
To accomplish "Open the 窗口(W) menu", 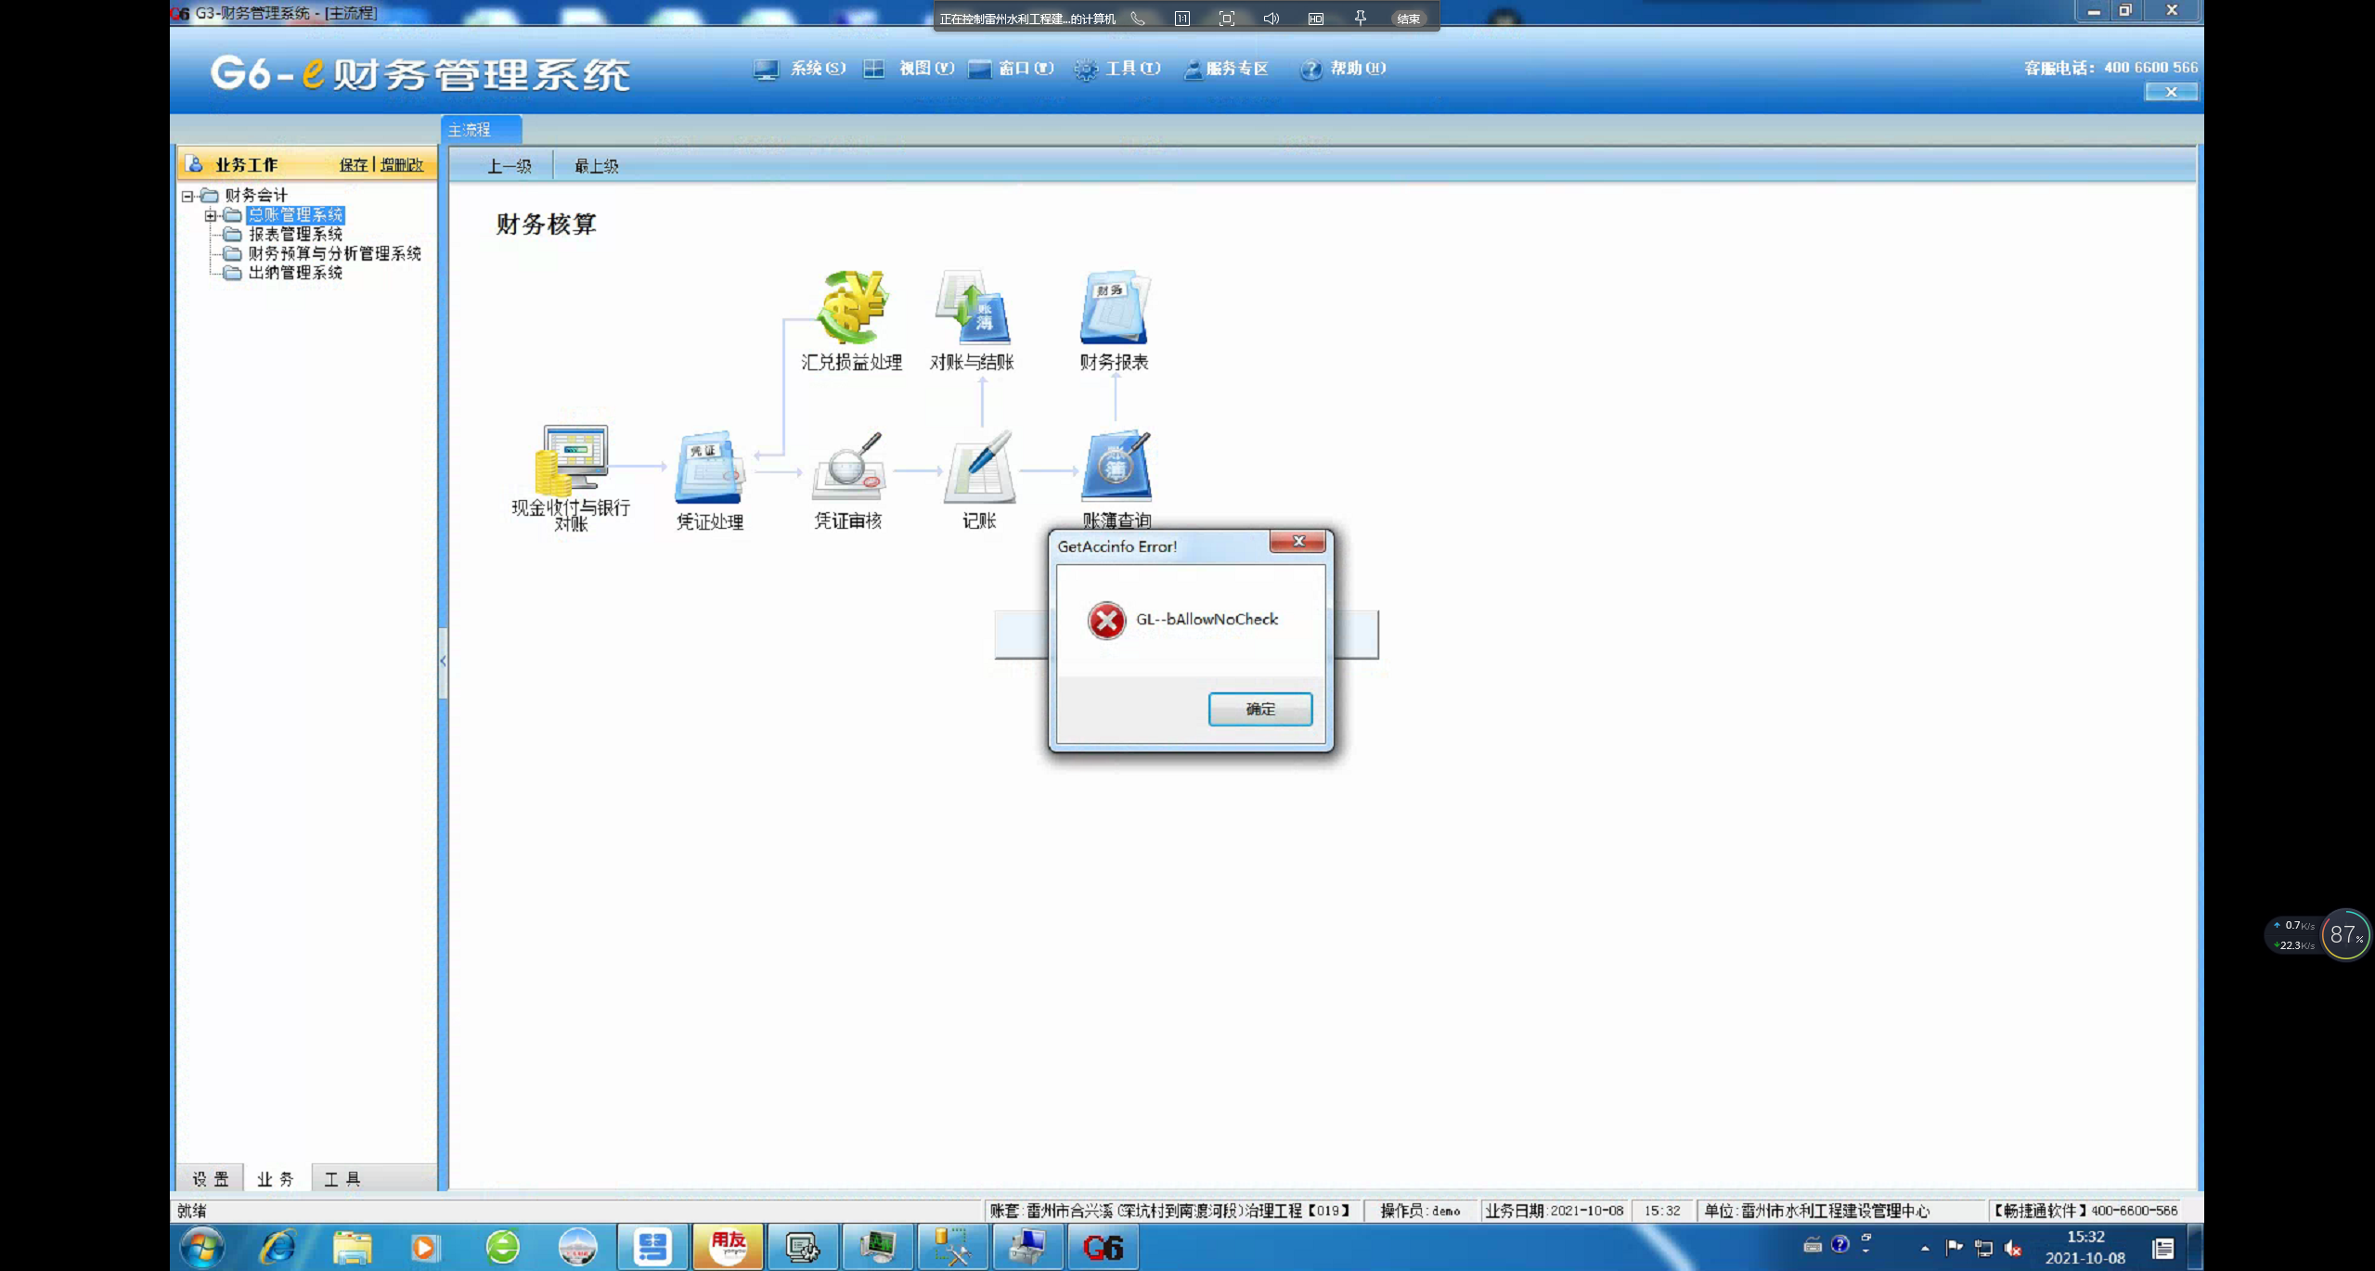I will tap(1012, 68).
